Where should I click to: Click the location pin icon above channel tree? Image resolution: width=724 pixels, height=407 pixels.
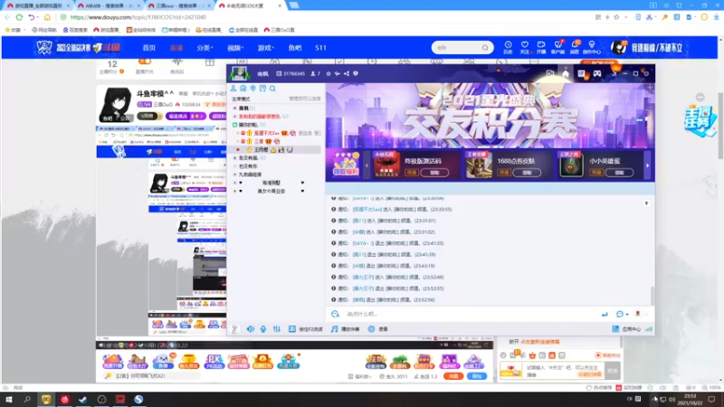point(252,88)
